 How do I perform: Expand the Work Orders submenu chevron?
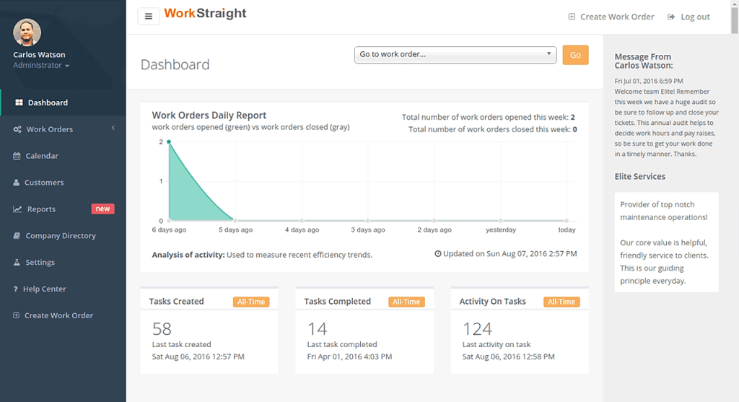(113, 129)
